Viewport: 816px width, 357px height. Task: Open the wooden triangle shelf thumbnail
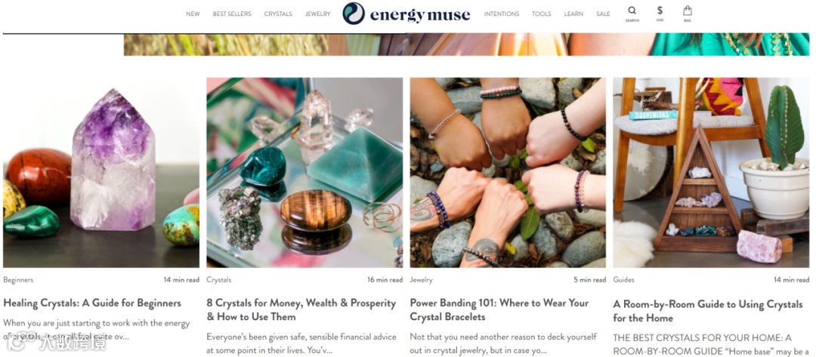[x=711, y=173]
